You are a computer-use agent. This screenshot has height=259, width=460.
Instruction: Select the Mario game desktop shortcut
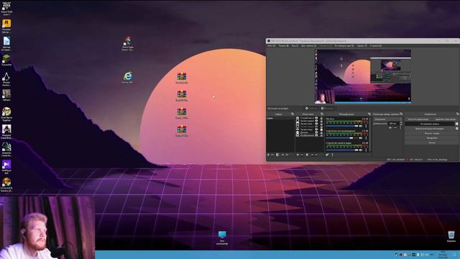(127, 43)
